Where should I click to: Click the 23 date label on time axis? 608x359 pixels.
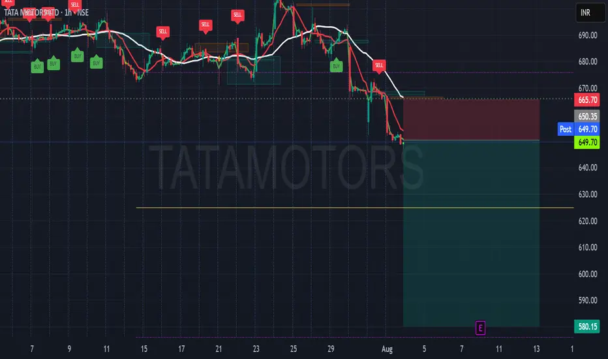[x=256, y=349]
